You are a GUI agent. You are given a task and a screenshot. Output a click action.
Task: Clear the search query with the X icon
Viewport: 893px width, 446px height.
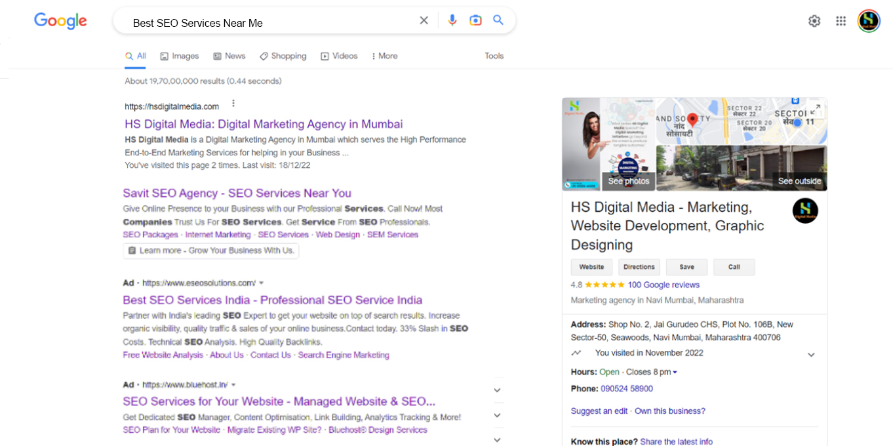(x=424, y=20)
